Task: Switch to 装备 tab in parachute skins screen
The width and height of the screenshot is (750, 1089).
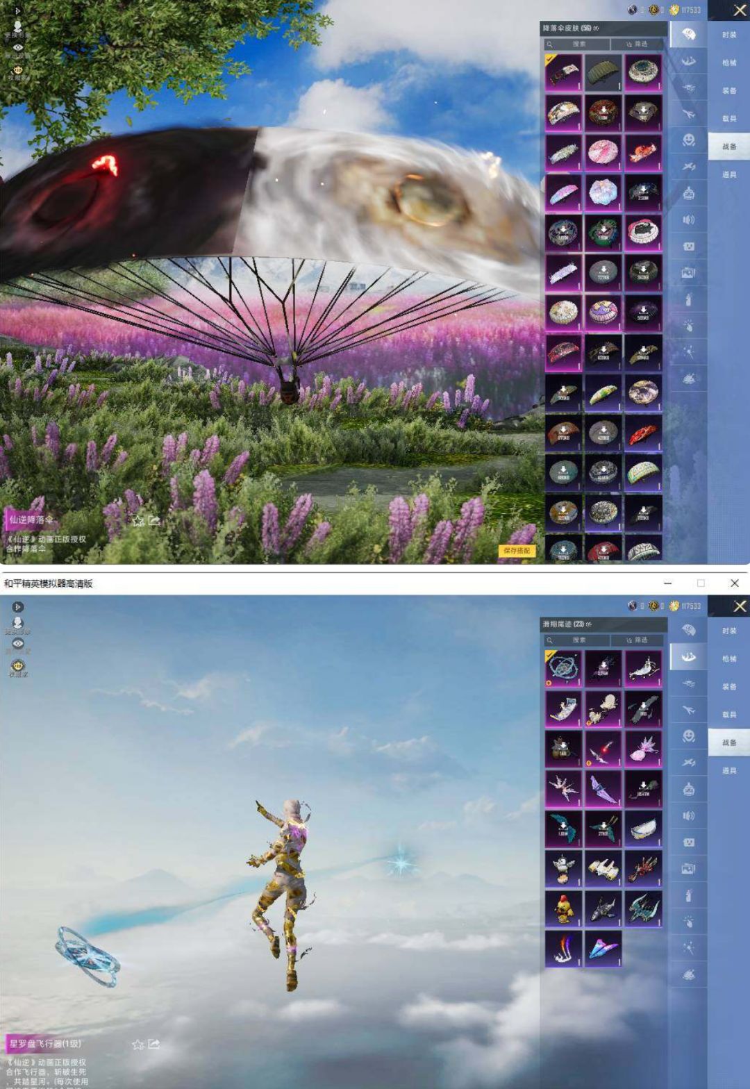Action: [x=729, y=90]
